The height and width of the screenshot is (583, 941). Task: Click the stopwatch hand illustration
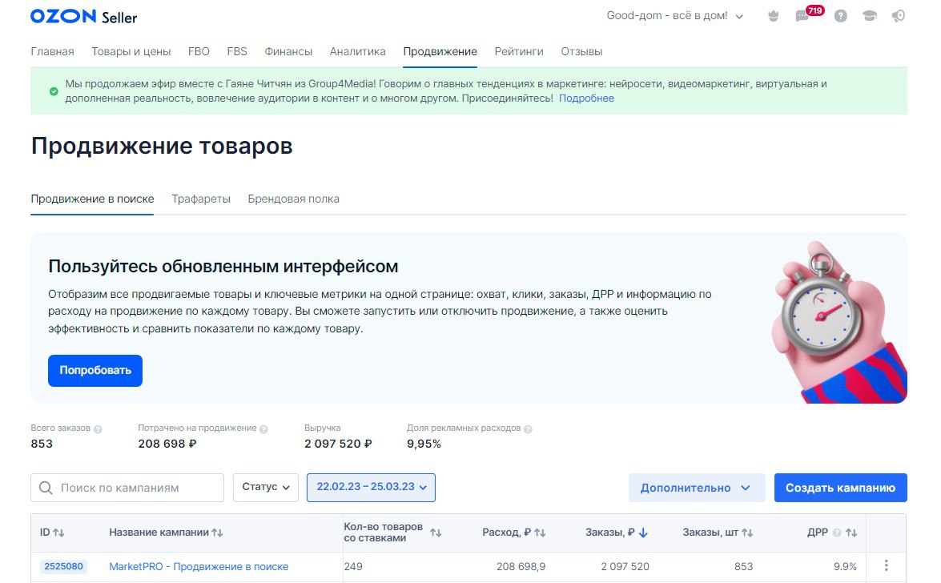point(838,321)
